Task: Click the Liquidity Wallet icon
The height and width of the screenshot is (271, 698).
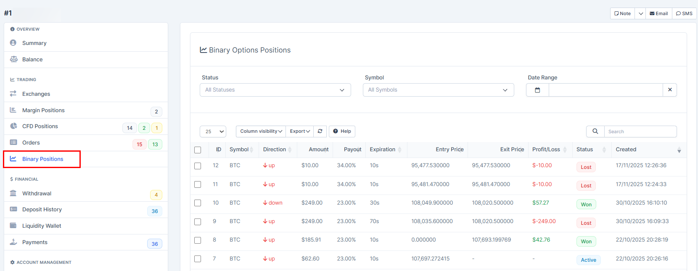Action: click(13, 226)
